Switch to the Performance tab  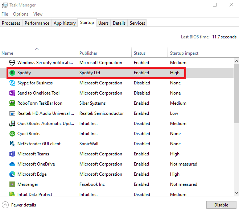tap(37, 23)
